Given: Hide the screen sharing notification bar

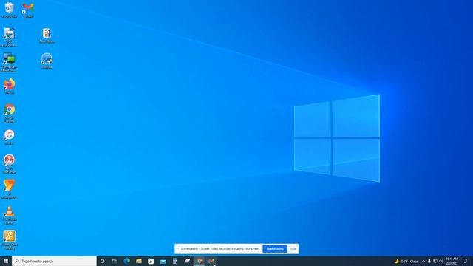Looking at the screenshot, I should click(x=293, y=249).
